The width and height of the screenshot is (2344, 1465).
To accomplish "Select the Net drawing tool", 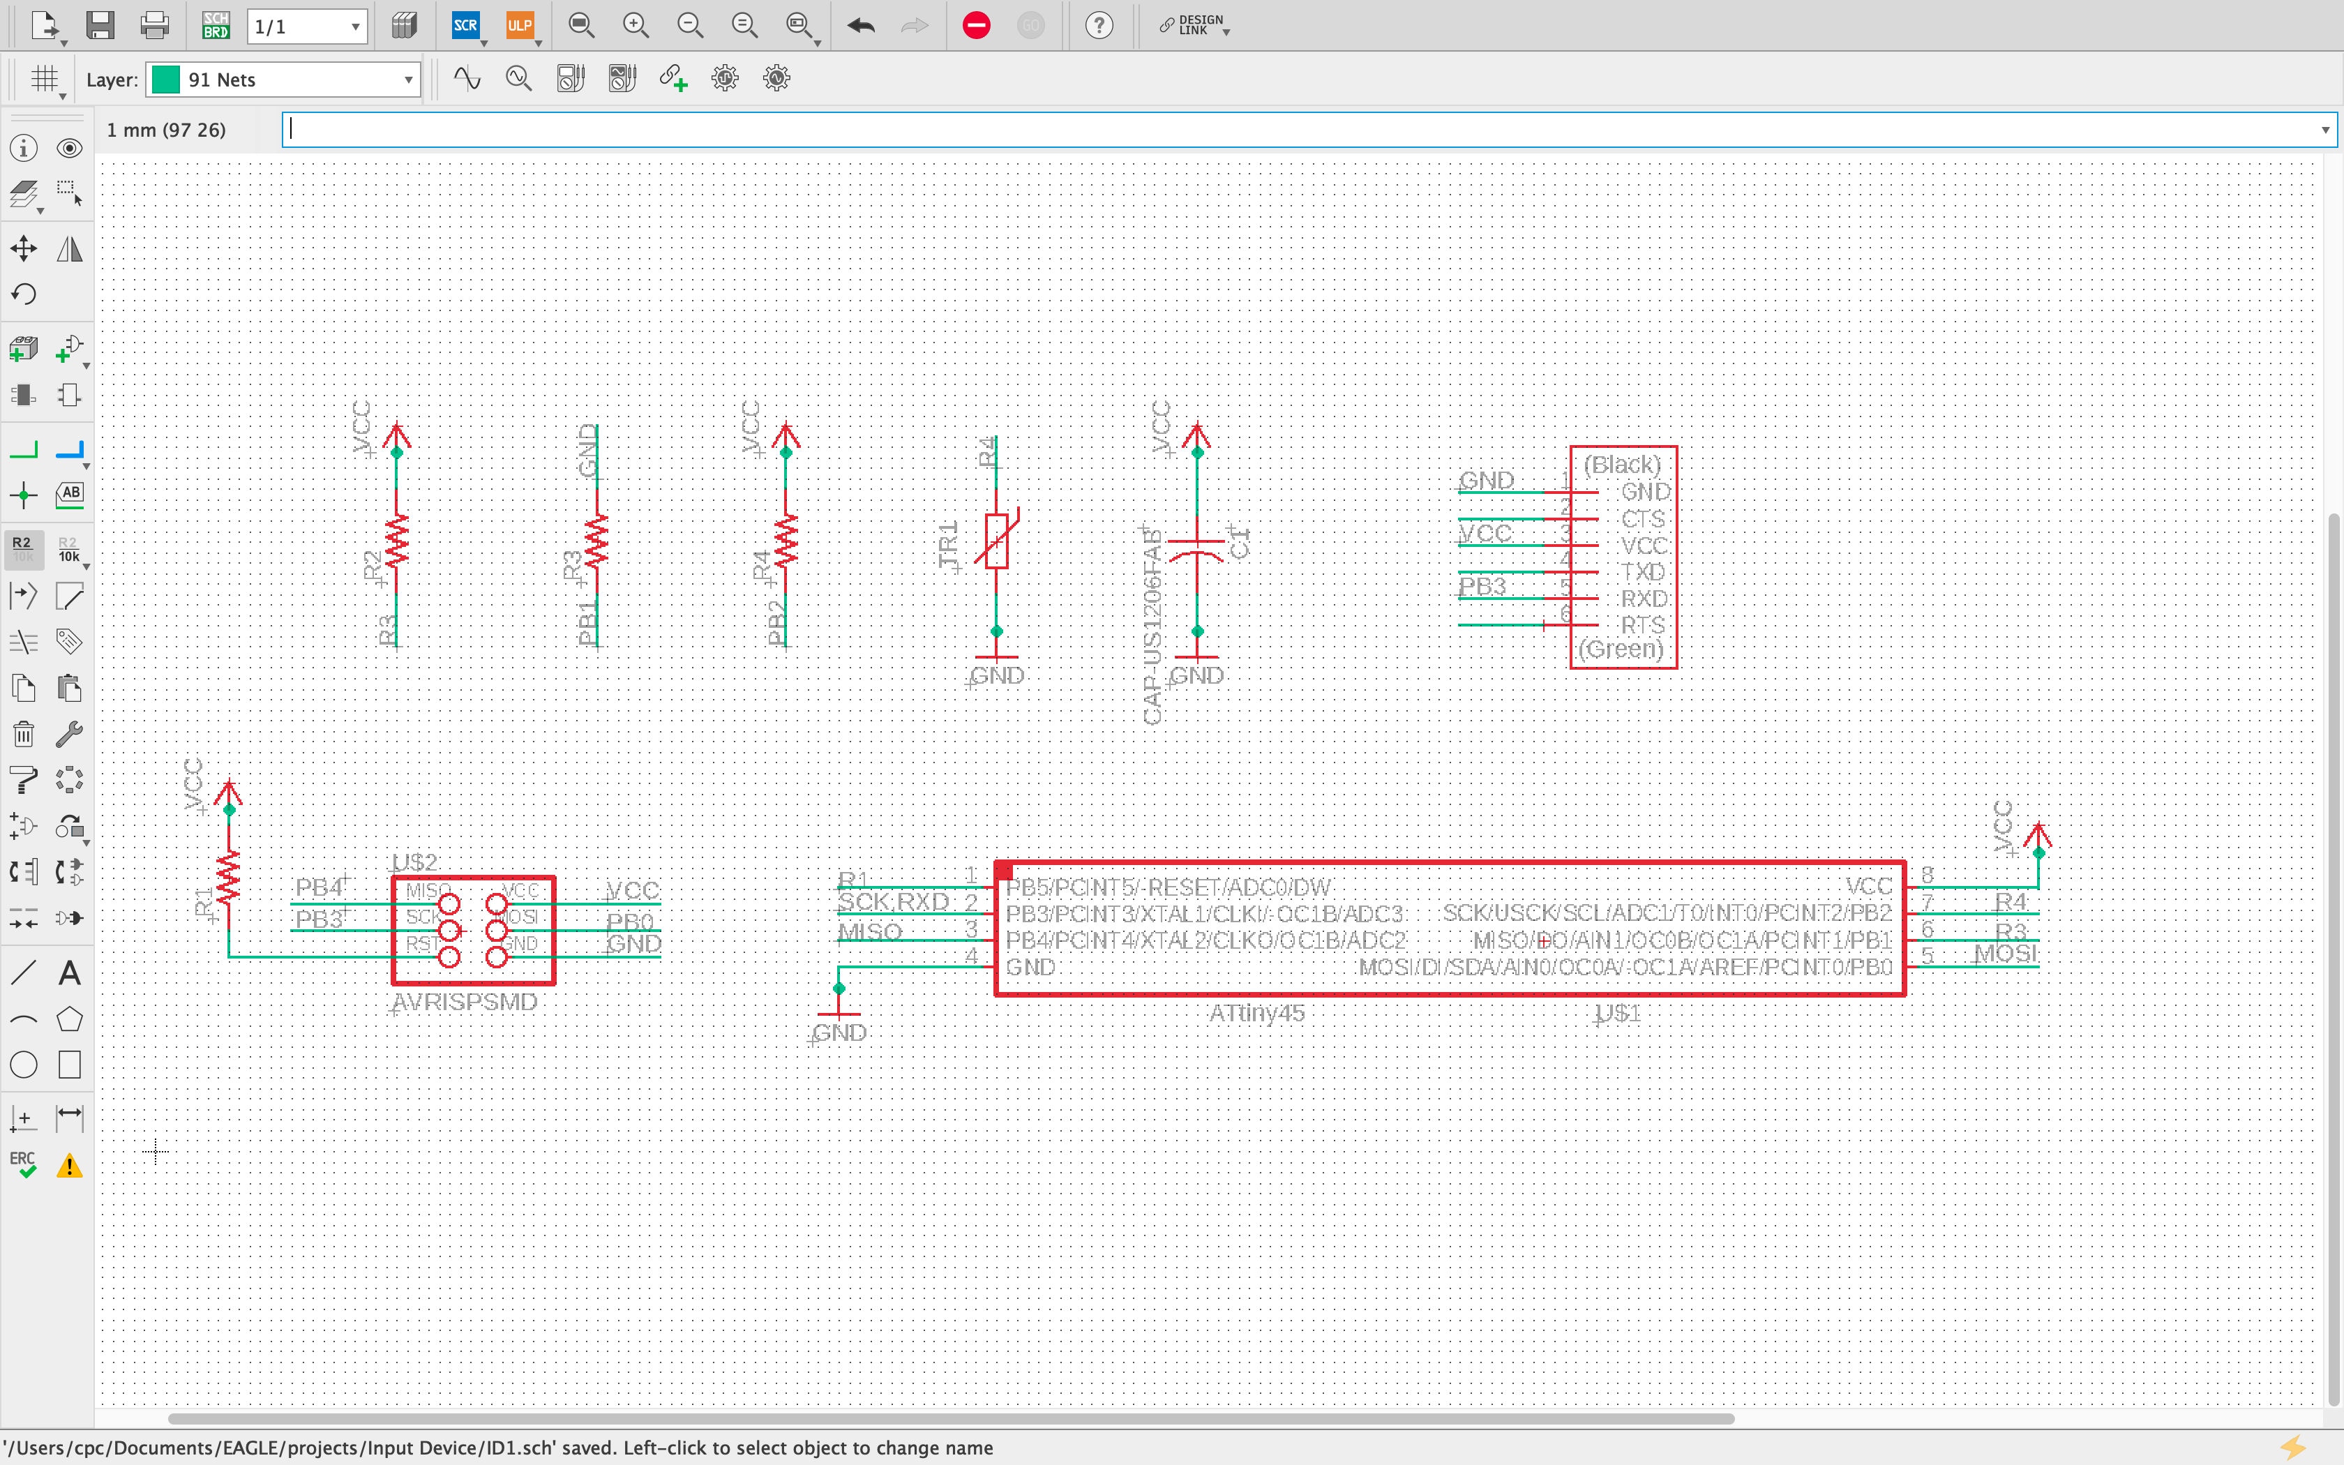I will pos(23,449).
